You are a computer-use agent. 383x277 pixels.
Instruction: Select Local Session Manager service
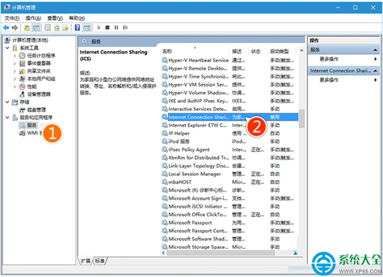[229, 174]
